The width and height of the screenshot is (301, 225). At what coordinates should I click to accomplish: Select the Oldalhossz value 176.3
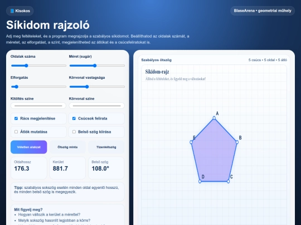tap(22, 168)
